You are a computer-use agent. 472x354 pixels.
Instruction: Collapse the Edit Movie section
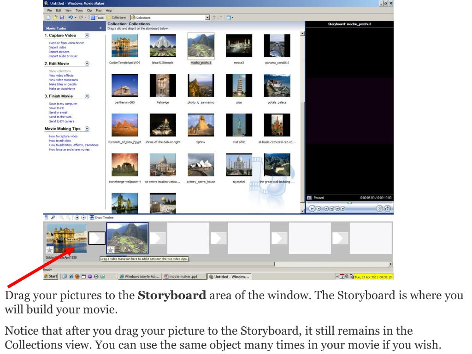pyautogui.click(x=87, y=64)
